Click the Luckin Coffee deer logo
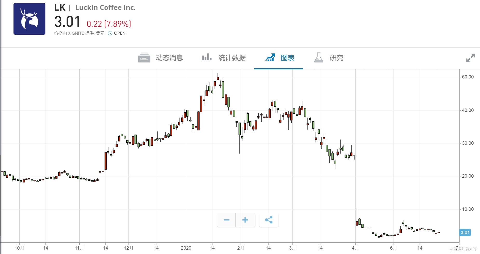The height and width of the screenshot is (254, 480). pyautogui.click(x=29, y=19)
